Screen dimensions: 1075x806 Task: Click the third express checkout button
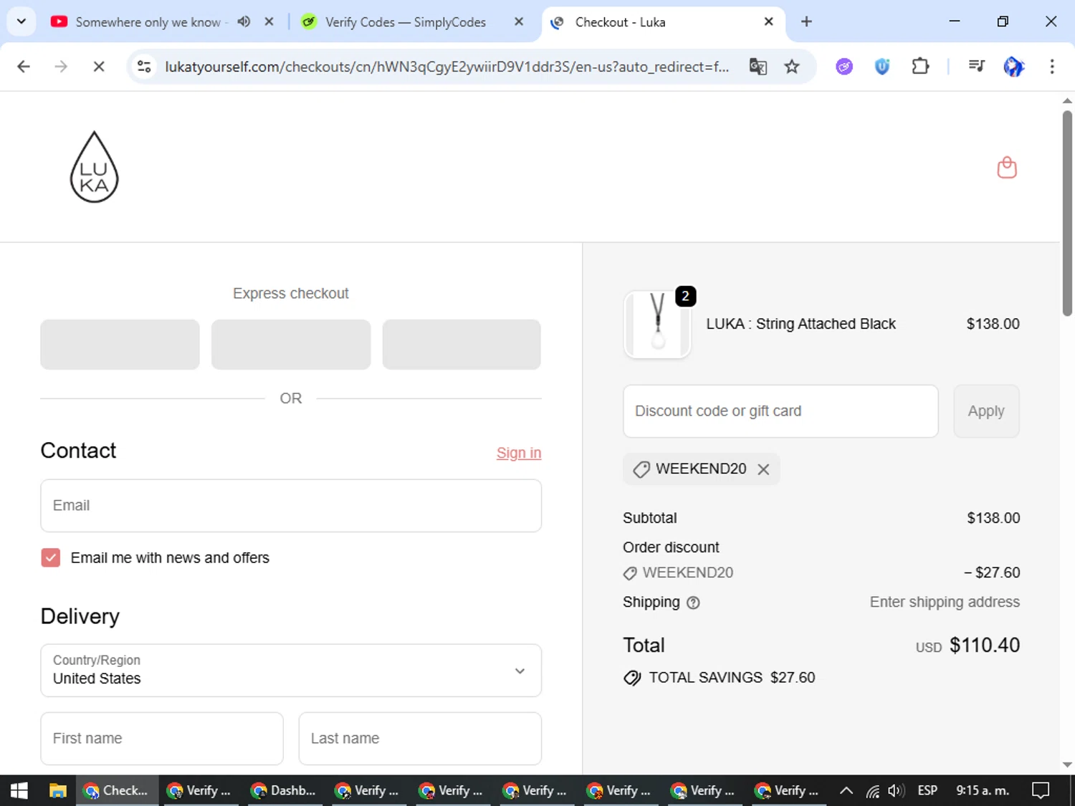click(x=462, y=345)
